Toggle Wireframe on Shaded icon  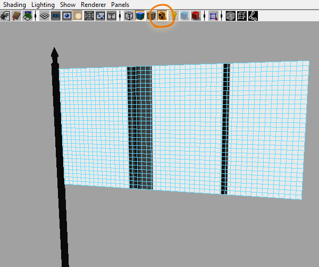[151, 16]
